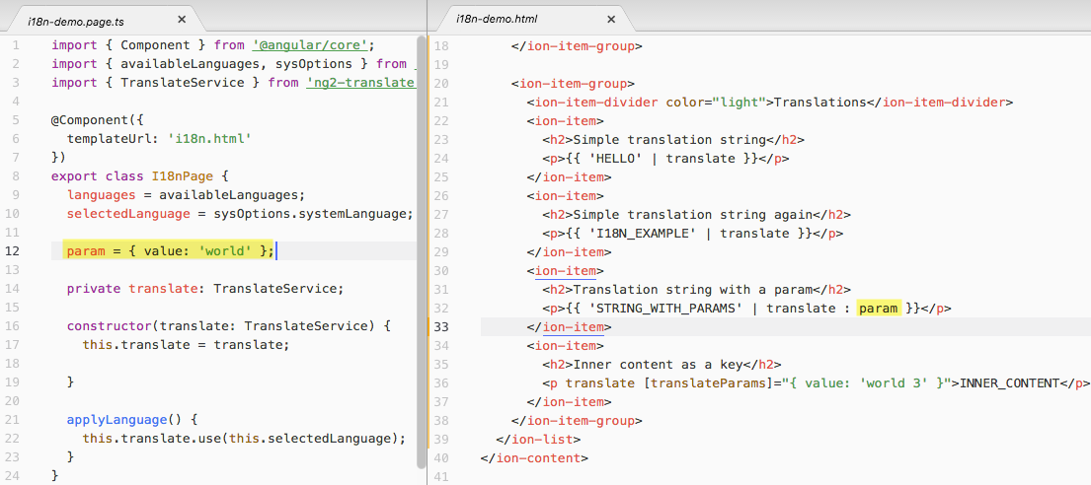
Task: Follow the 'ng2-translate import path link
Action: [x=360, y=83]
